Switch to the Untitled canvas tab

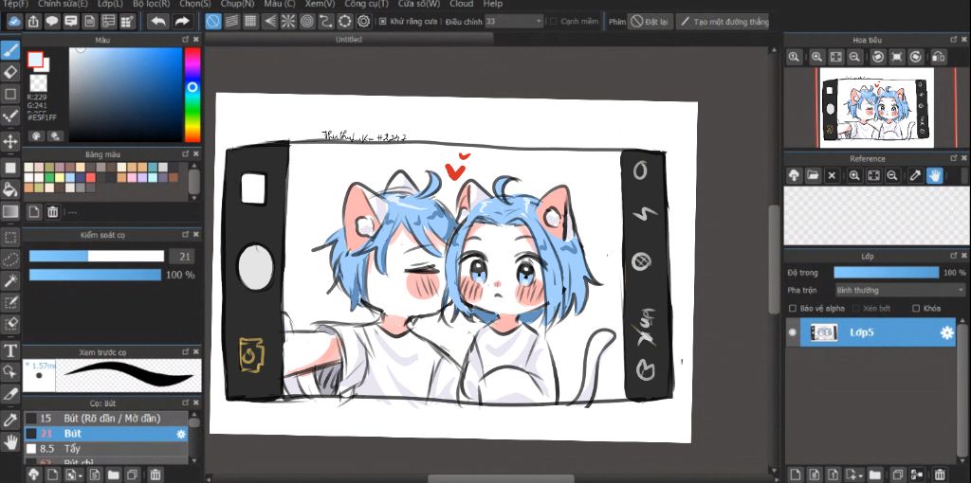pyautogui.click(x=349, y=39)
